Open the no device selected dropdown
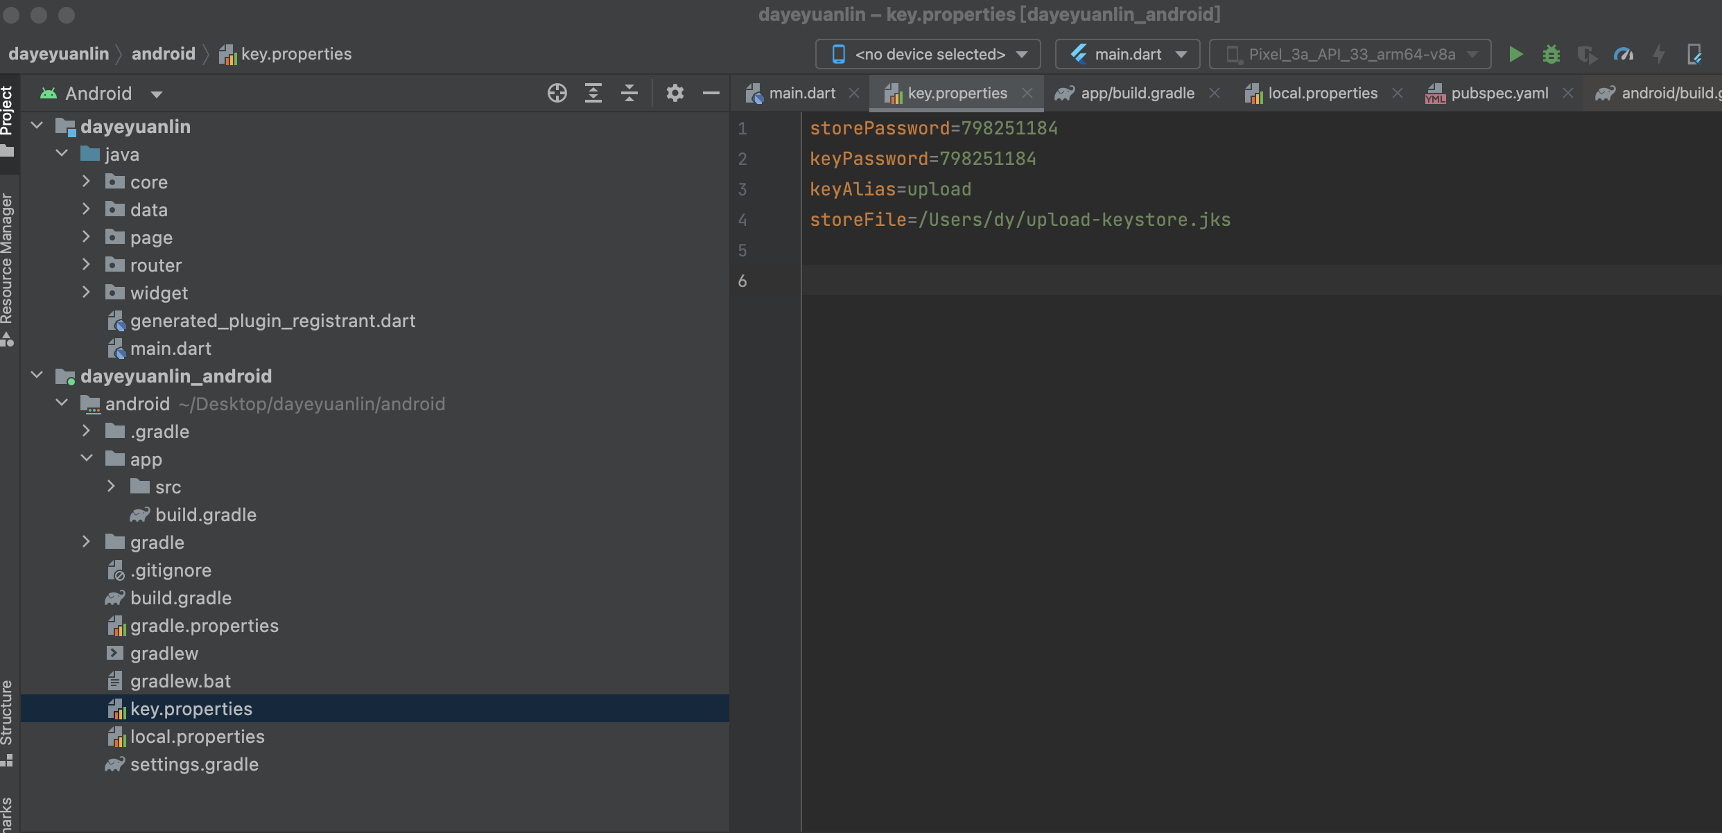Screen dimensions: 1722x833 coord(928,54)
